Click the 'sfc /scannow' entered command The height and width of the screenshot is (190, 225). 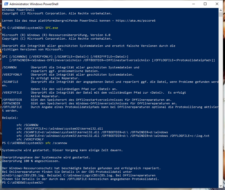point(56,143)
